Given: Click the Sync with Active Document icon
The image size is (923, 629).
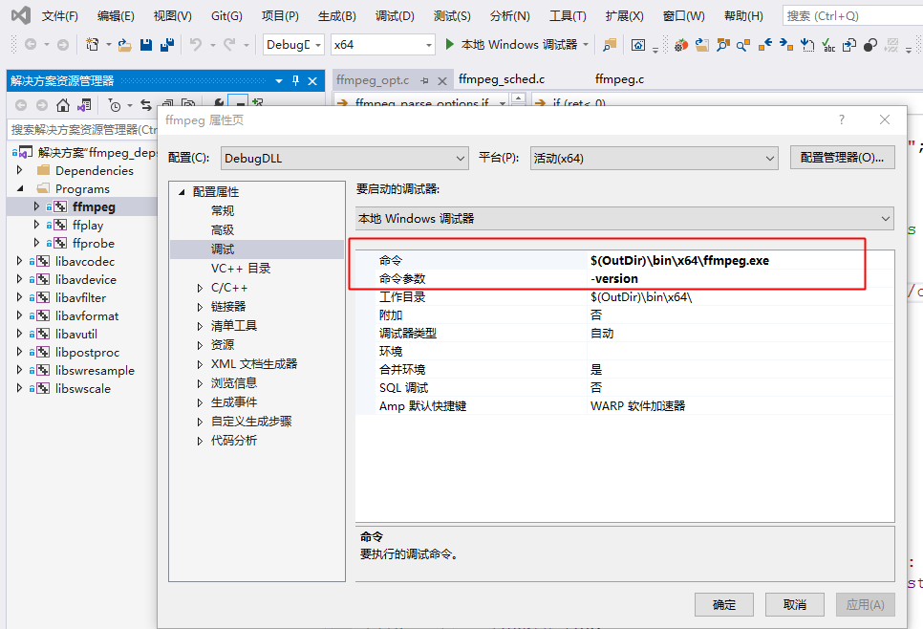Looking at the screenshot, I should pos(146,105).
